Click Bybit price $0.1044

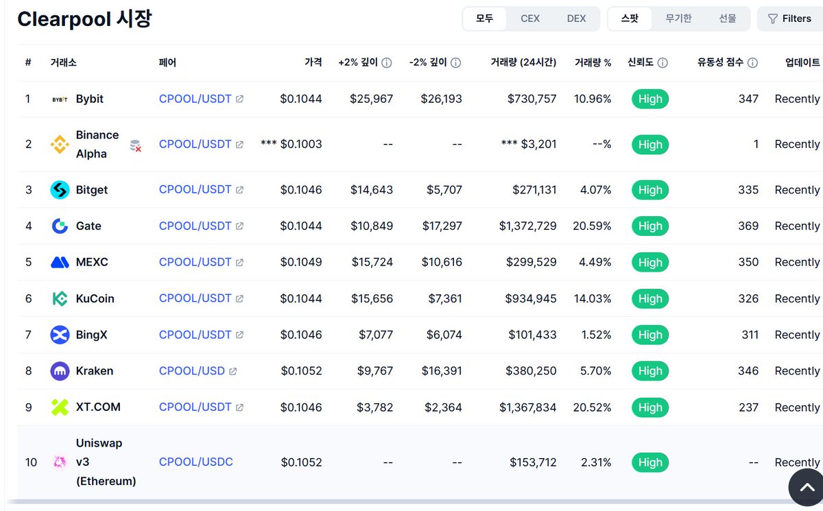[x=301, y=99]
